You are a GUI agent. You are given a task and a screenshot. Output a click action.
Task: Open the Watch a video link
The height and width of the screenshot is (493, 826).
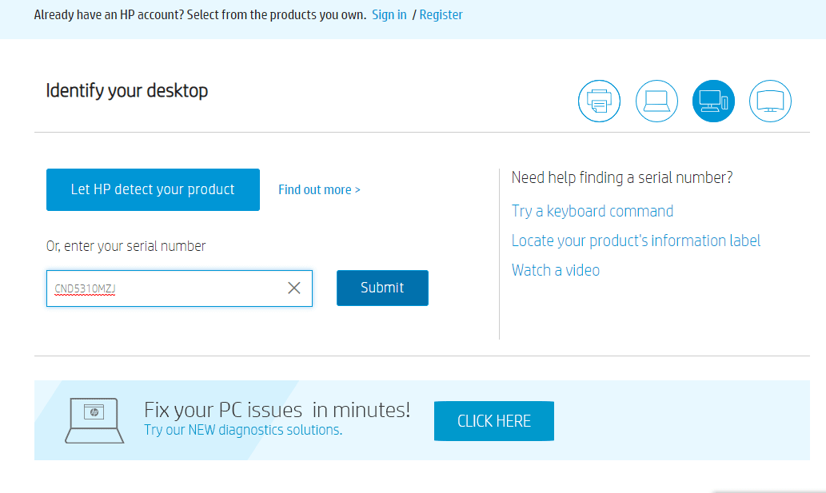tap(556, 270)
